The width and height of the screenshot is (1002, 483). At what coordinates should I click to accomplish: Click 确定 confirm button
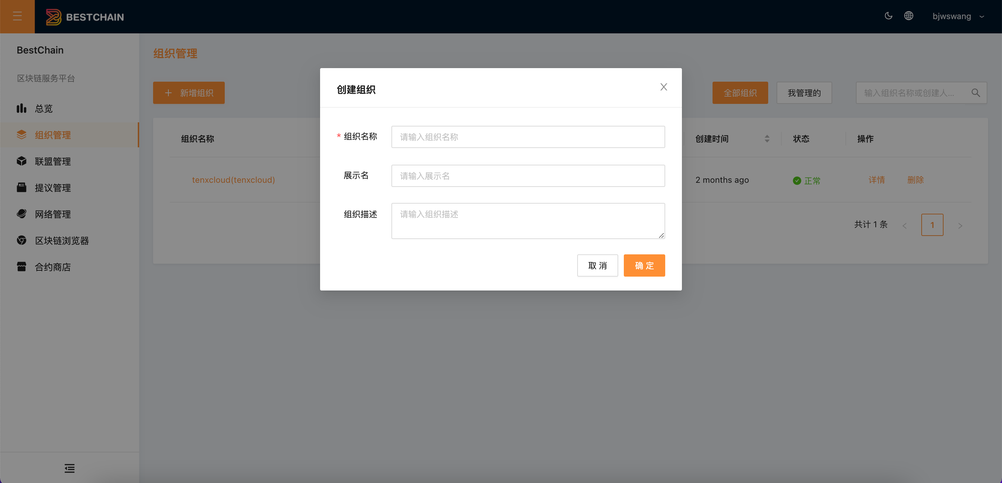645,265
